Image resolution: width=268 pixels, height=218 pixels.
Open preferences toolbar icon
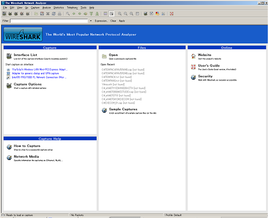(x=163, y=14)
